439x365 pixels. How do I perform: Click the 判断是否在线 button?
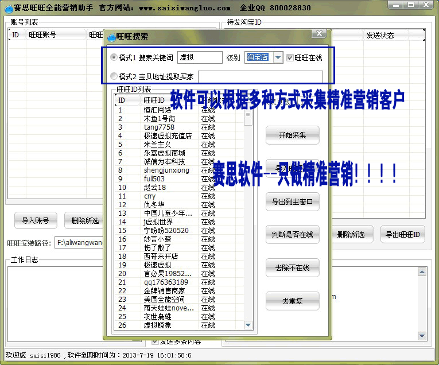pos(292,235)
